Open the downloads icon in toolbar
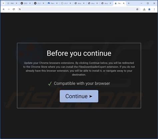The width and height of the screenshot is (158, 139). tap(144, 9)
